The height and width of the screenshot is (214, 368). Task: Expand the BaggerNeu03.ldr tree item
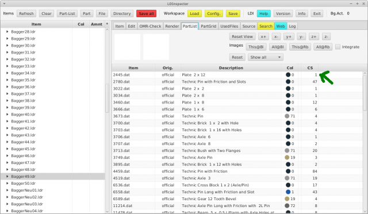(x=7, y=204)
